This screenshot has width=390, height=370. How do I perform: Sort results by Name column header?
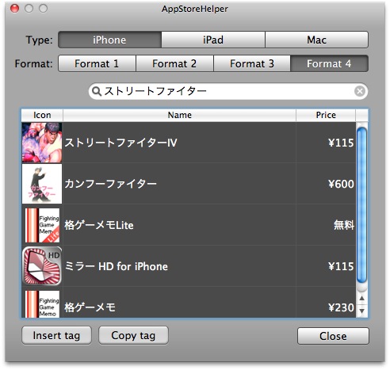(x=179, y=115)
